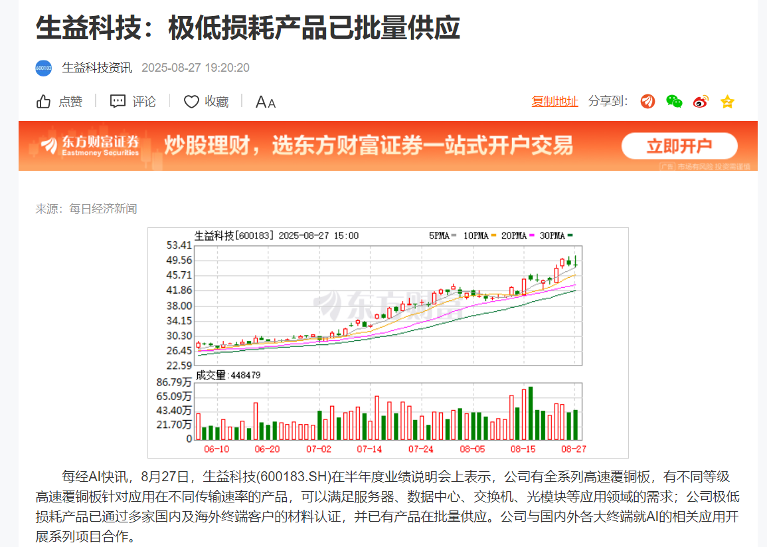Image resolution: width=767 pixels, height=547 pixels.
Task: Click the 点赞 label
Action: point(70,102)
